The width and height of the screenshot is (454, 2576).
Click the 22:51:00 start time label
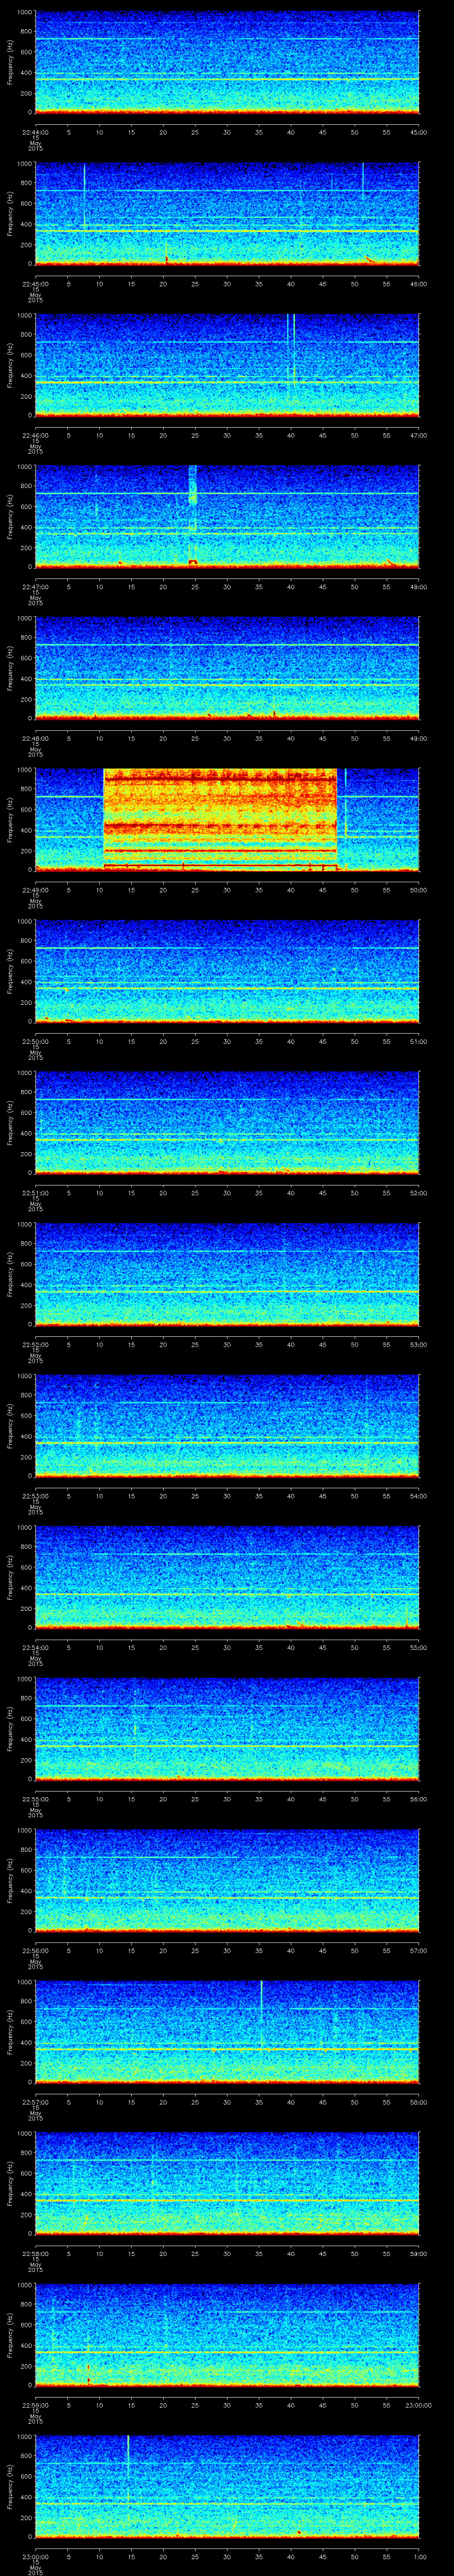point(35,1193)
